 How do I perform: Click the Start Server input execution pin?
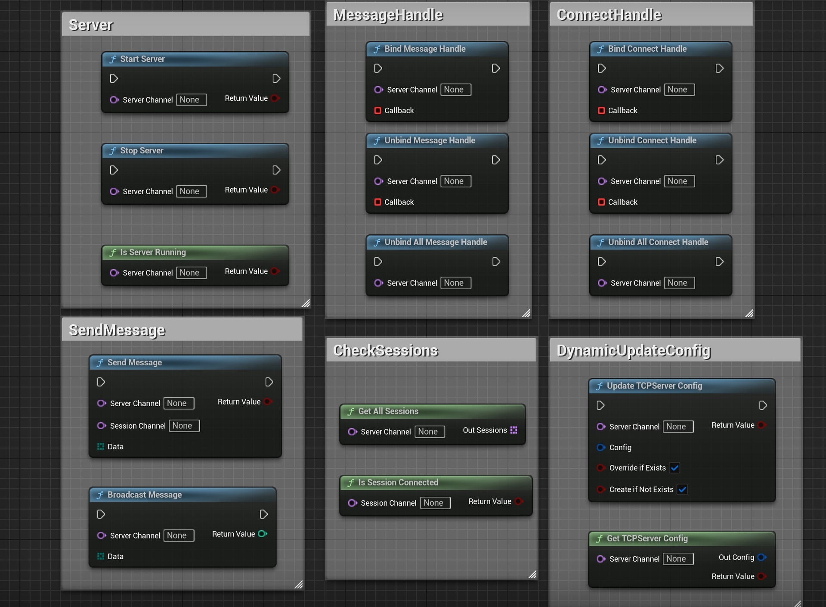tap(114, 78)
